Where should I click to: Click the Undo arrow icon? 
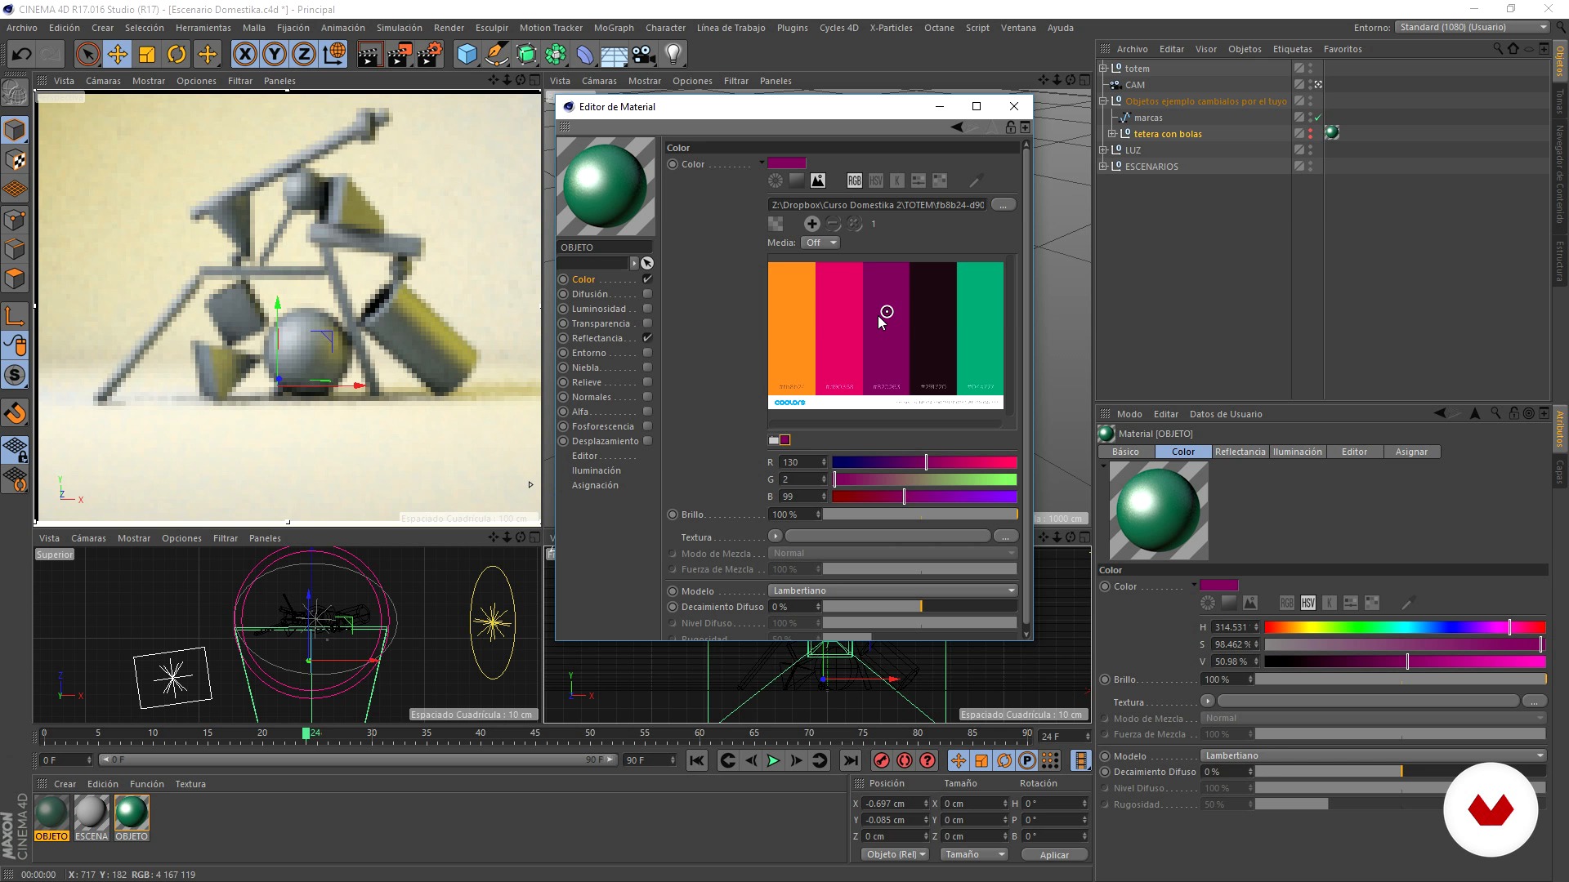tap(22, 55)
